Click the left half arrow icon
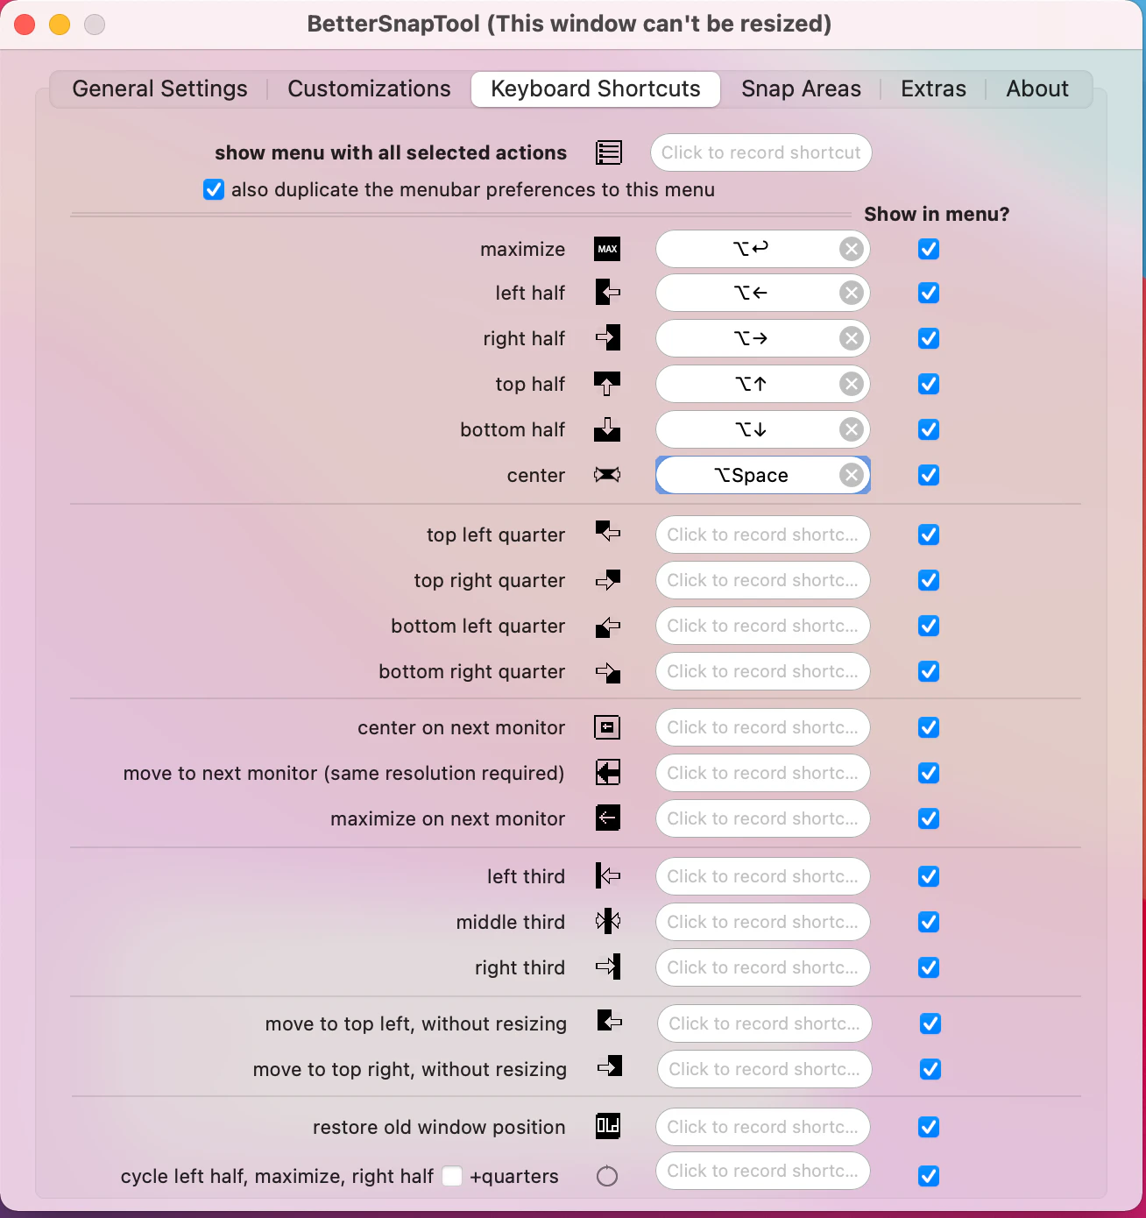This screenshot has height=1218, width=1146. [x=607, y=293]
